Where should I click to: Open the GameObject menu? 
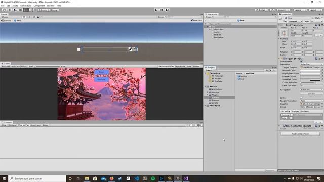[x=26, y=6]
